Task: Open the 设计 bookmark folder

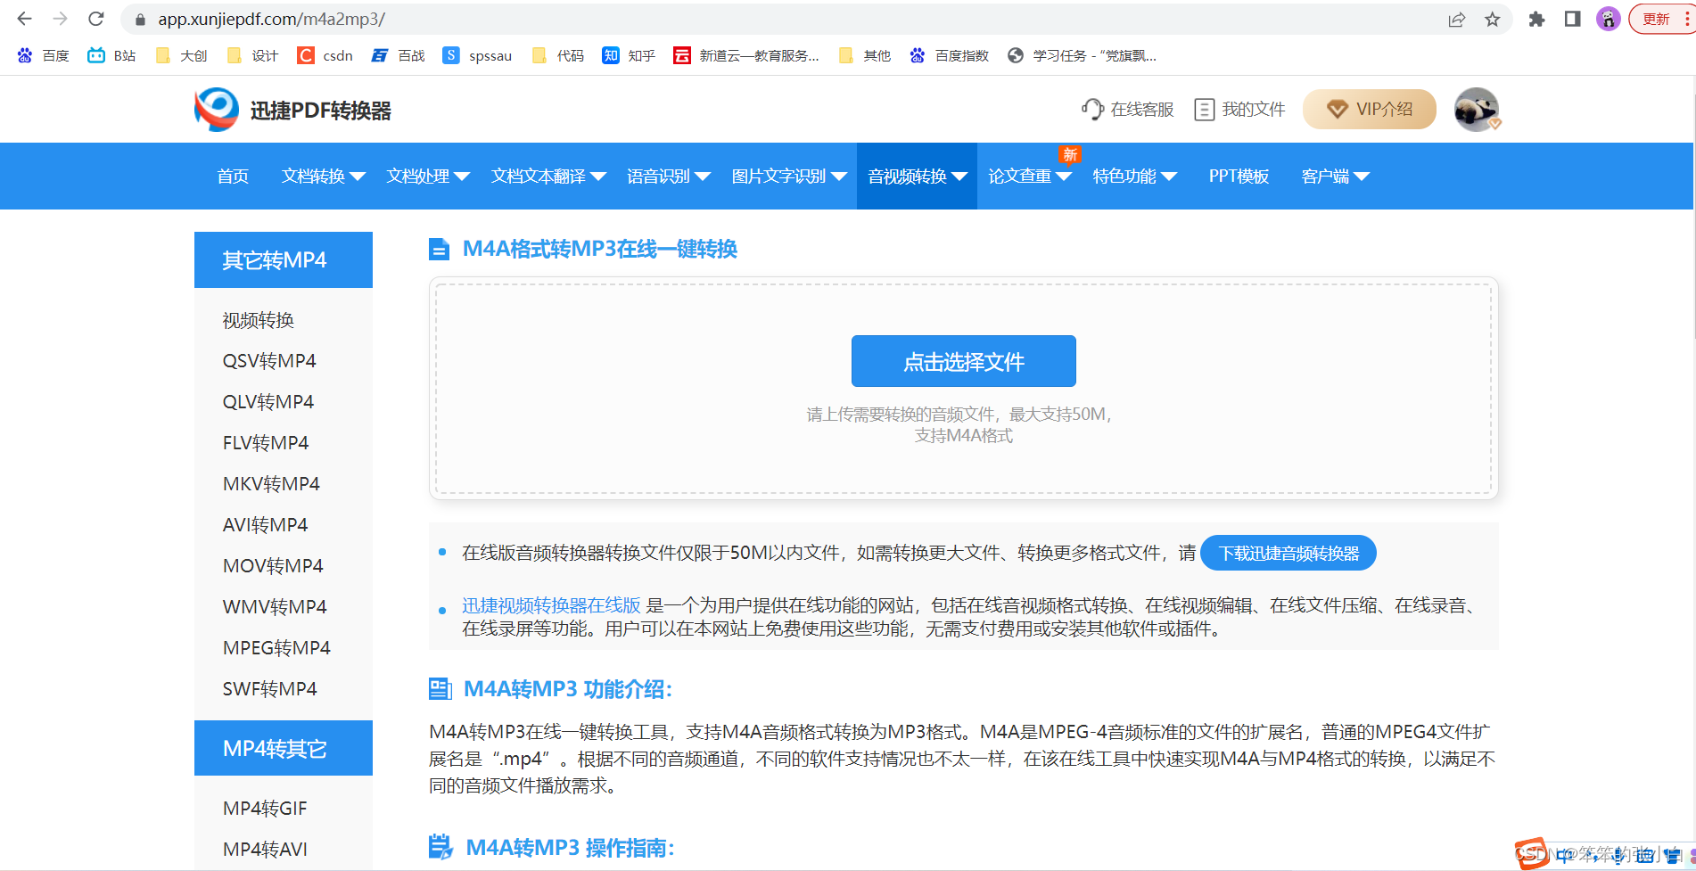Action: tap(252, 55)
